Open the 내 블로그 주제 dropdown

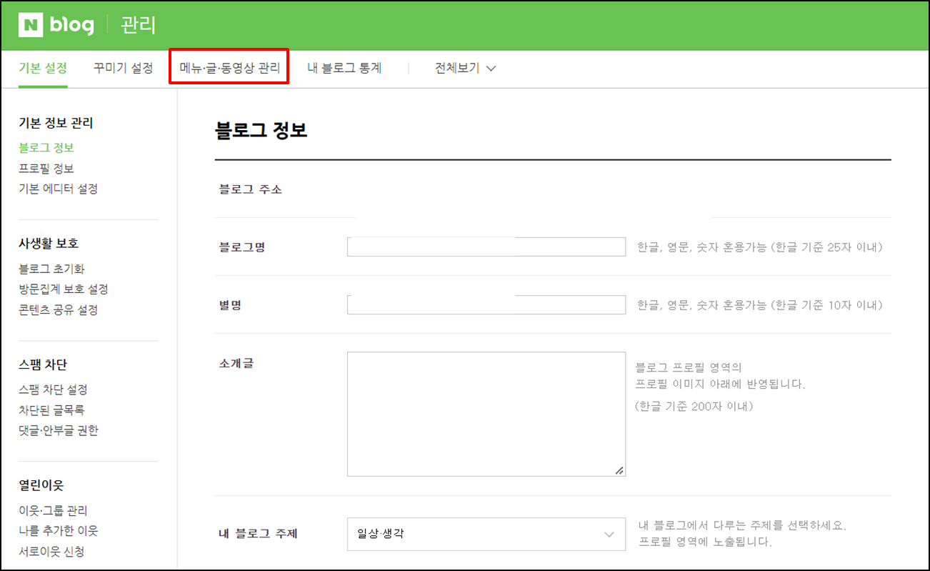[x=486, y=534]
